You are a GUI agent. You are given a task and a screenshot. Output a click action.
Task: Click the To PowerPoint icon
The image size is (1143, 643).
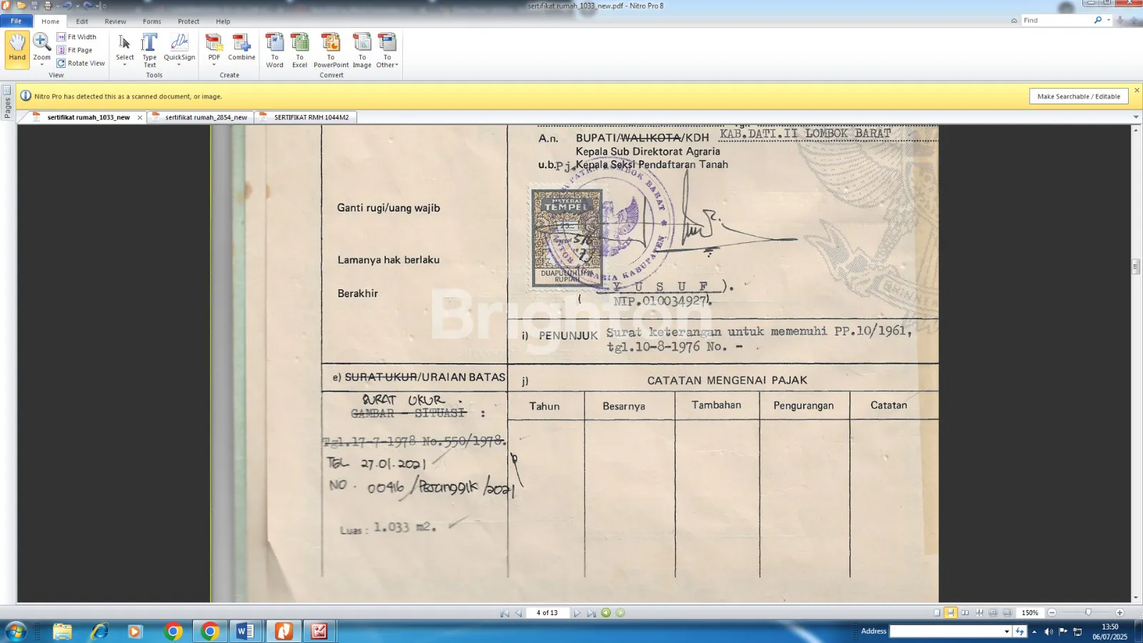[331, 50]
